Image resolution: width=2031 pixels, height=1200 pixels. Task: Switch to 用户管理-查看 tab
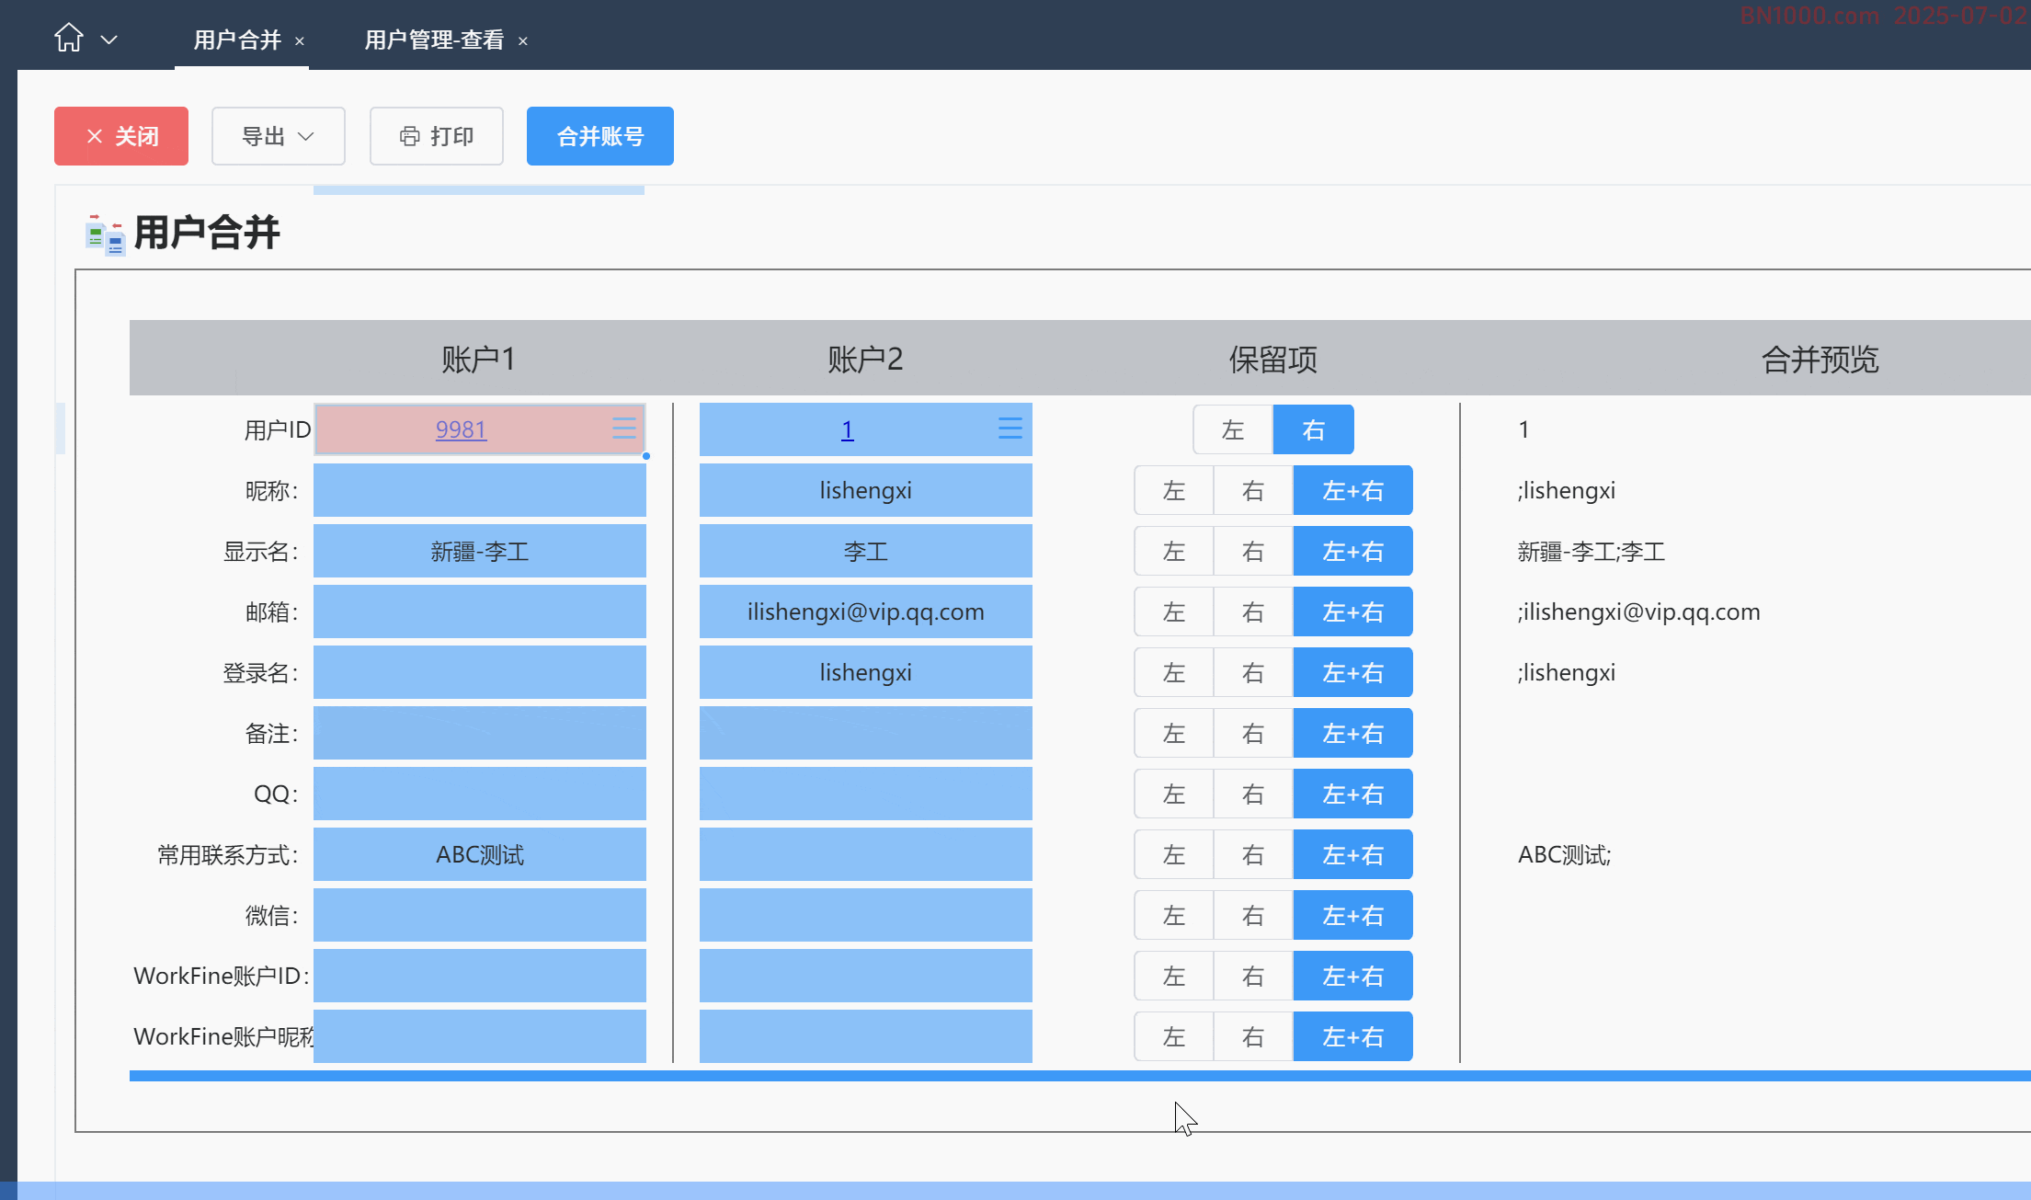point(434,40)
